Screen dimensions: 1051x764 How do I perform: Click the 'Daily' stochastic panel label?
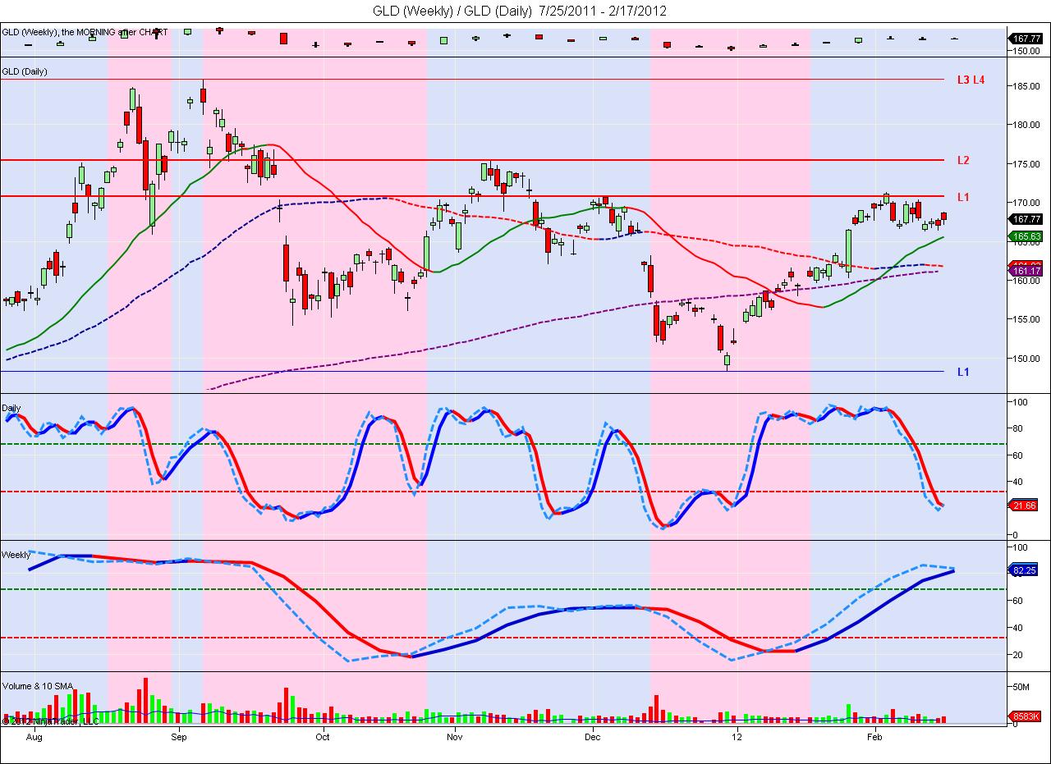[12, 407]
